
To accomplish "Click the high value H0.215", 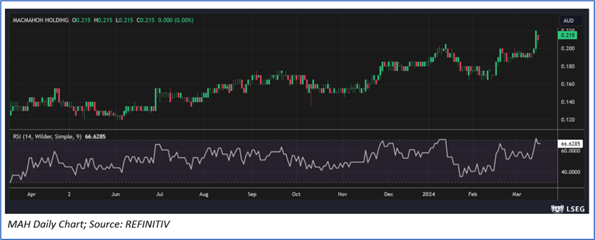I will [x=103, y=20].
